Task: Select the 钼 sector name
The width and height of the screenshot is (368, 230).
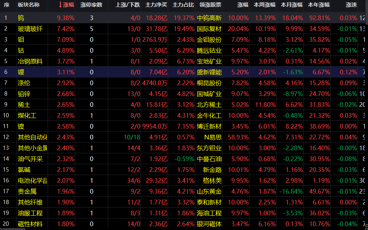Action: click(21, 39)
